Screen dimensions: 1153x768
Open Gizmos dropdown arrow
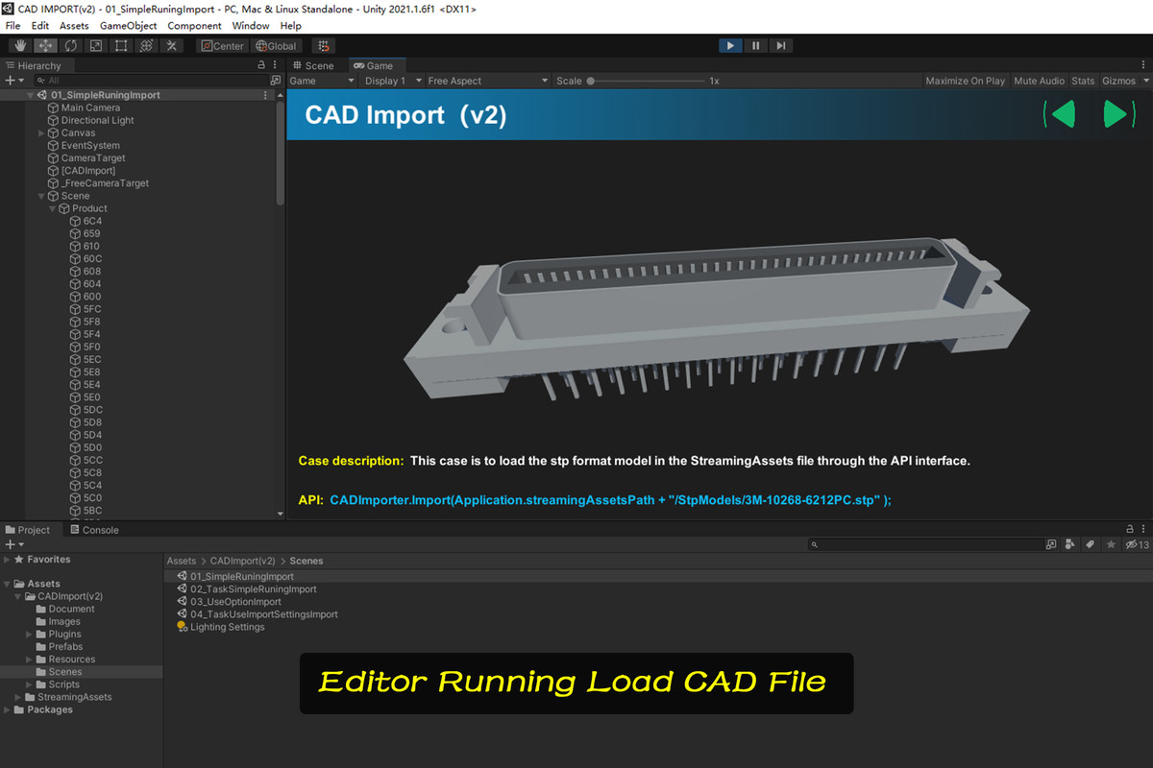point(1145,81)
